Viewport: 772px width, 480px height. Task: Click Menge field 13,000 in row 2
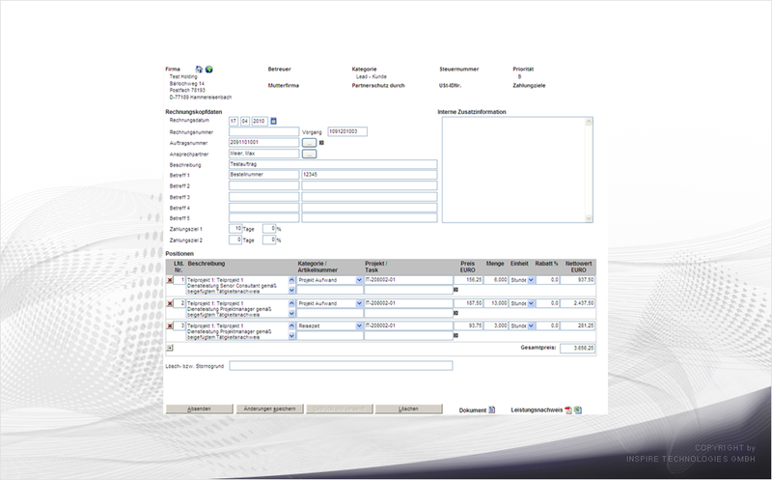coord(496,303)
